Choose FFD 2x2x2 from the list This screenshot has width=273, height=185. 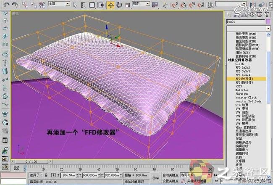(x=242, y=67)
